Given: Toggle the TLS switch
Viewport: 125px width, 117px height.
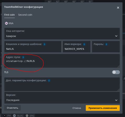Looking at the screenshot, I should click(116, 72).
